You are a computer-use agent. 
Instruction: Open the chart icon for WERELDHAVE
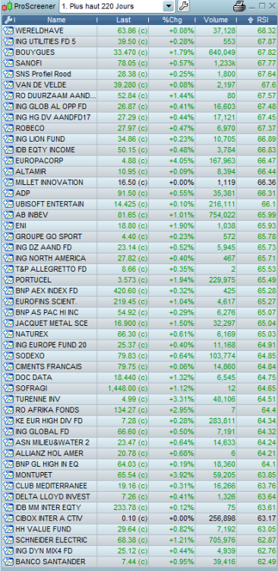pos(8,30)
